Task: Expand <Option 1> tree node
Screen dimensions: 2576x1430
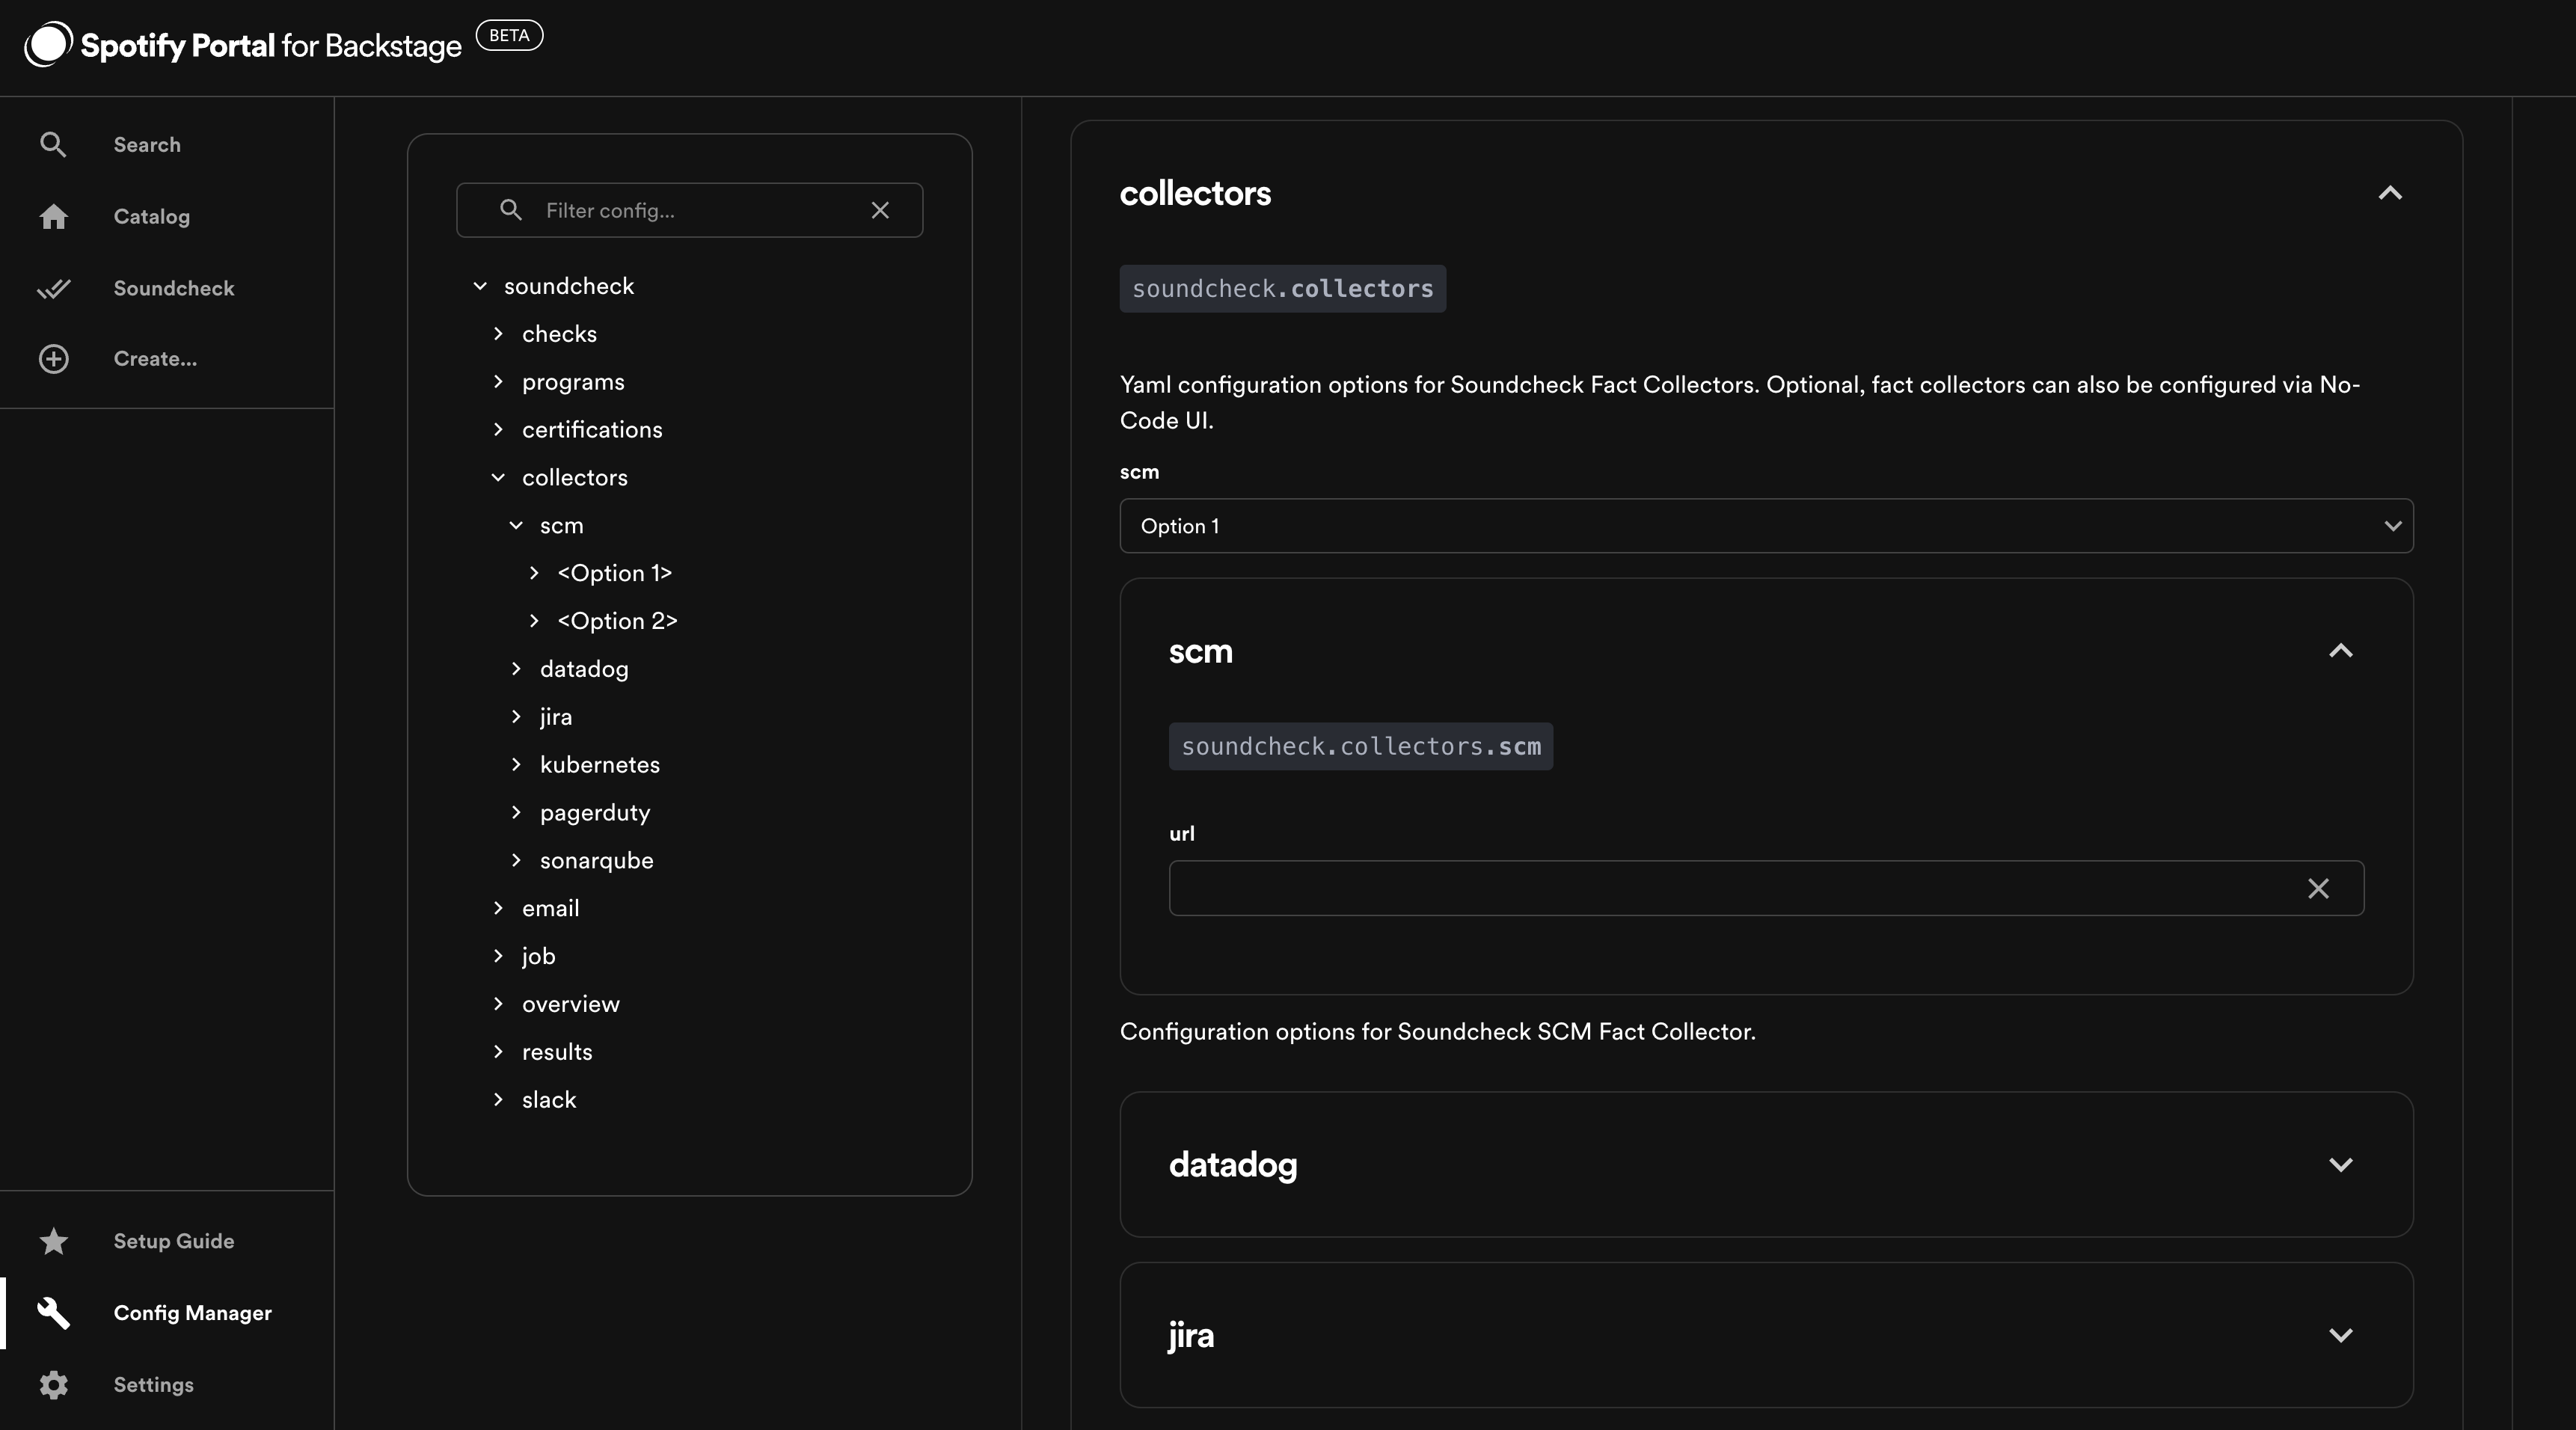Action: click(534, 573)
